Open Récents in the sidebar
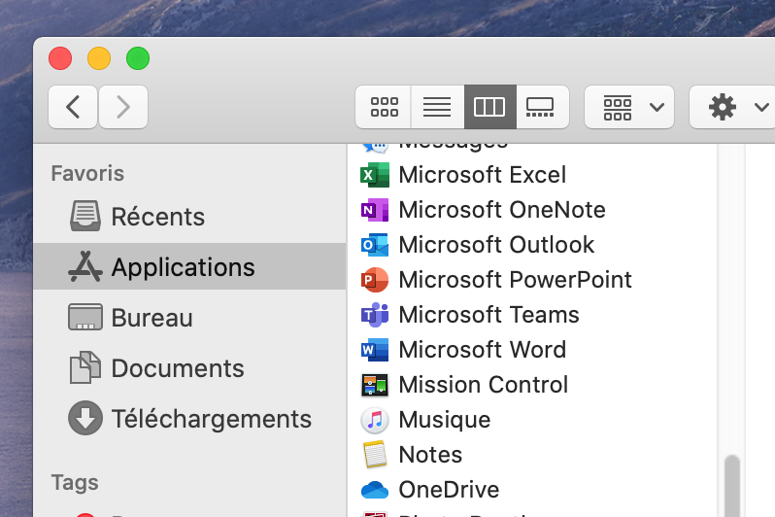Viewport: 775px width, 517px height. [157, 217]
